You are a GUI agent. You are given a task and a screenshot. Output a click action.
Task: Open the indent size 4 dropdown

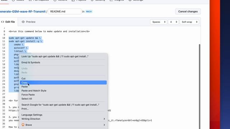173,22
